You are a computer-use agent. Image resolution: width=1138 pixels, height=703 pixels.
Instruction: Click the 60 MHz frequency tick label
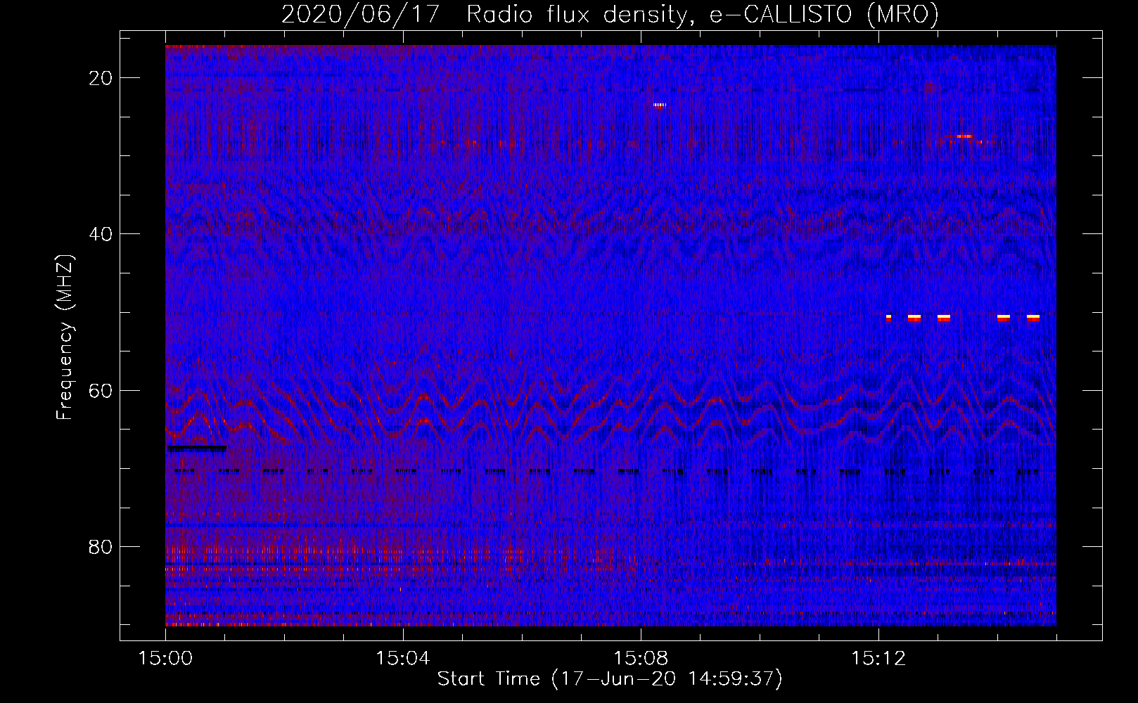101,390
